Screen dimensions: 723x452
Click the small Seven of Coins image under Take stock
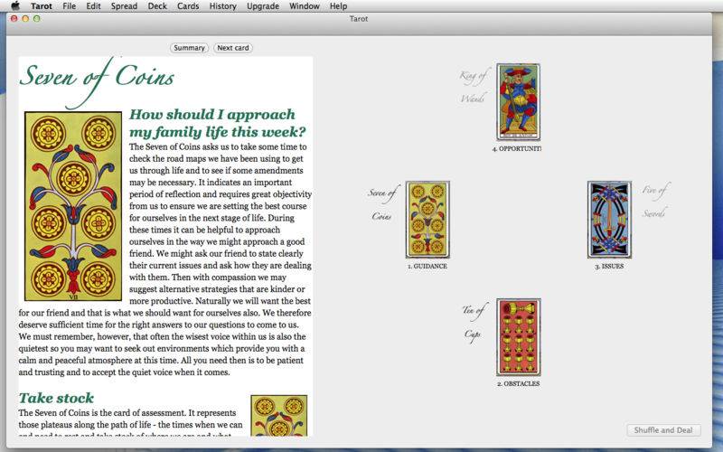click(x=279, y=415)
